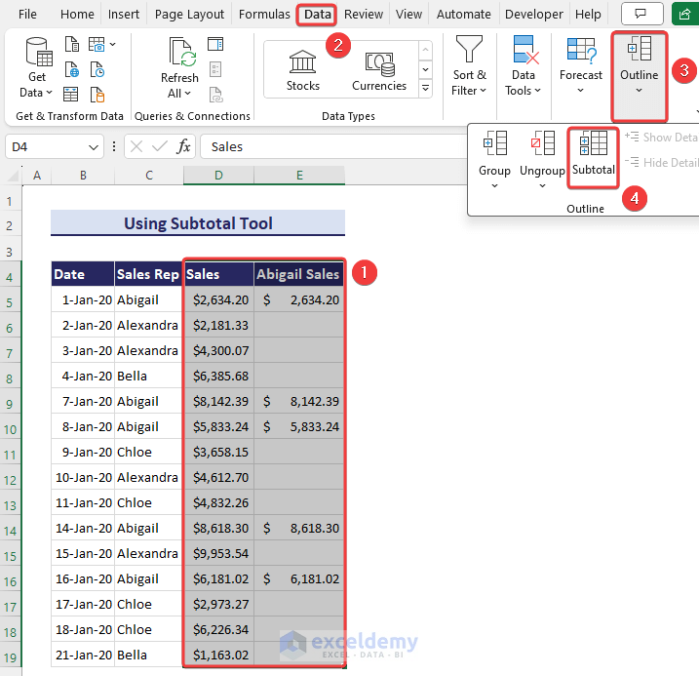
Task: Switch to the Developer tab
Action: 534,15
